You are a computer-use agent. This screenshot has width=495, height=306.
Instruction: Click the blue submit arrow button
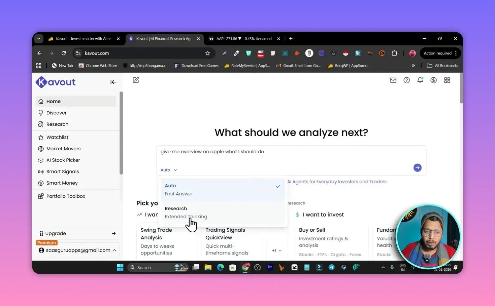coord(417,167)
